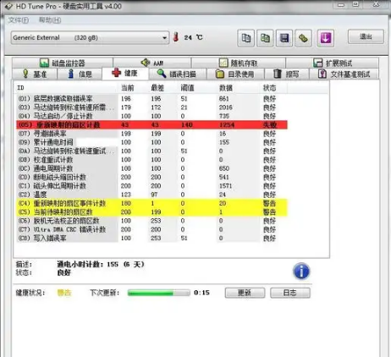
Task: Click the next-update green progress bar
Action: pyautogui.click(x=158, y=293)
